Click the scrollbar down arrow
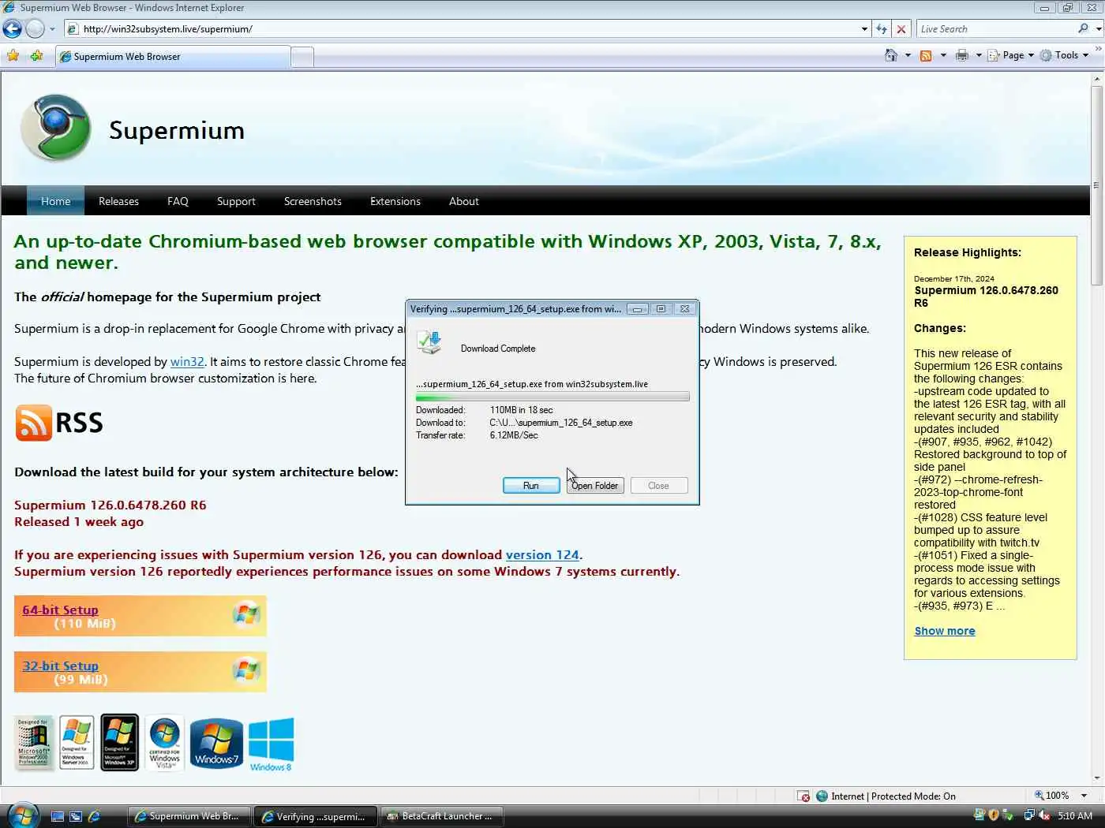 1097,778
